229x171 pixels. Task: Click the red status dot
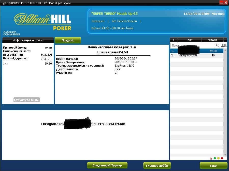click(x=222, y=158)
